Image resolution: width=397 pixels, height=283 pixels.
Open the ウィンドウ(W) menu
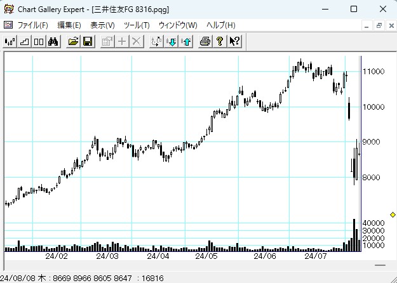tap(178, 25)
